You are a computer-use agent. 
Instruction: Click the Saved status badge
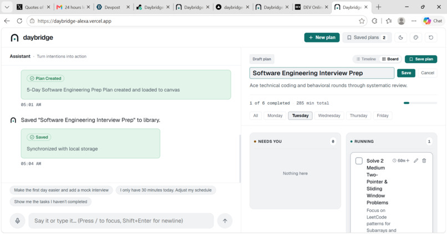coord(39,137)
